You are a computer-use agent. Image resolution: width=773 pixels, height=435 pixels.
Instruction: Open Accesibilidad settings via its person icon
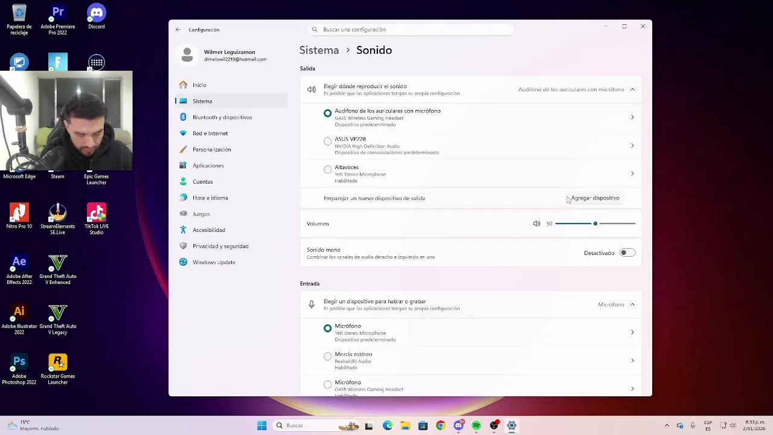point(183,230)
